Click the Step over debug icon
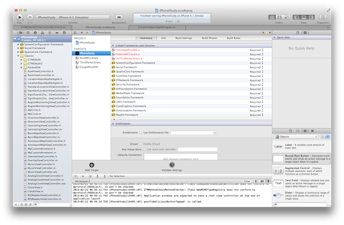This screenshot has width=344, height=225. coord(90,176)
